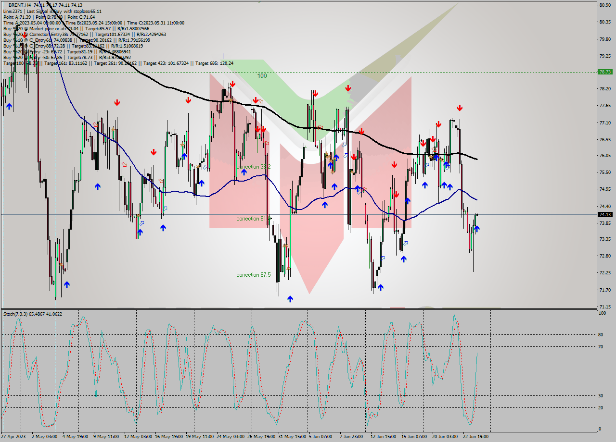The width and height of the screenshot is (616, 442).
Task: Click the 'Point A:71.39' info line
Action: pos(17,17)
